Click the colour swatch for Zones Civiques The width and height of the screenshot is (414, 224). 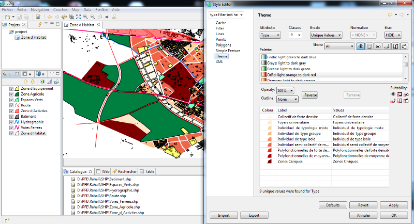click(x=269, y=161)
